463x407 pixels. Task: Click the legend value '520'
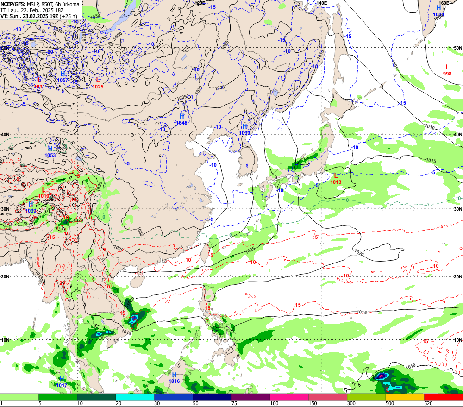coord(428,403)
